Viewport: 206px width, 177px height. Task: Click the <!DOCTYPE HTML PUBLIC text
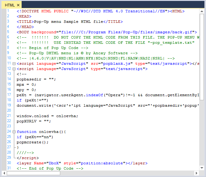click(43, 11)
